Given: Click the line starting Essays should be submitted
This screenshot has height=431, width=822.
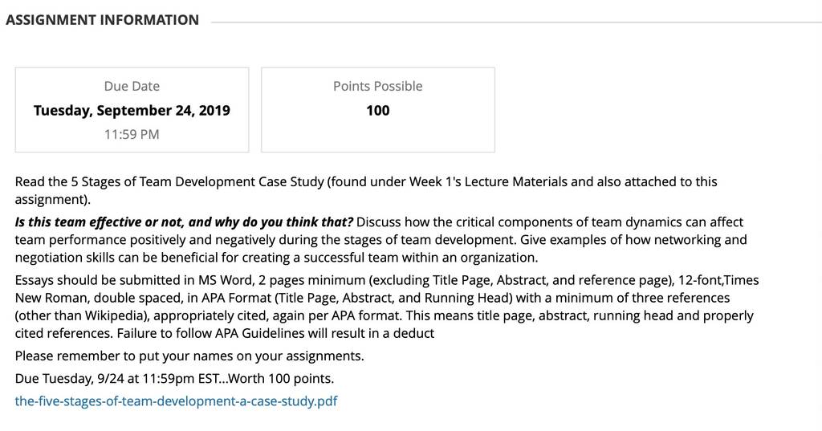Looking at the screenshot, I should [x=387, y=280].
